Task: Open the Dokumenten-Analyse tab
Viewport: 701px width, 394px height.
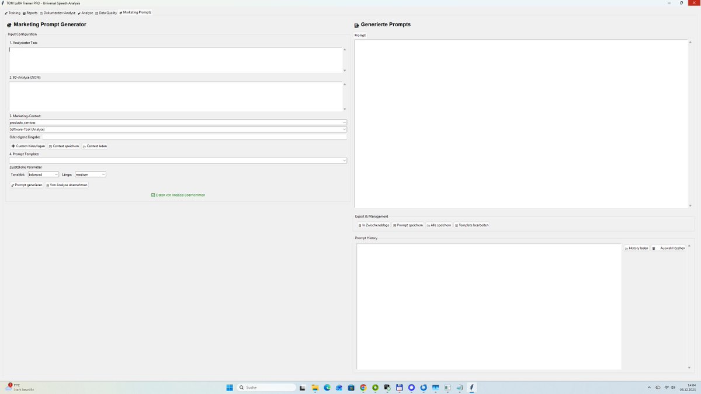Action: [x=58, y=12]
